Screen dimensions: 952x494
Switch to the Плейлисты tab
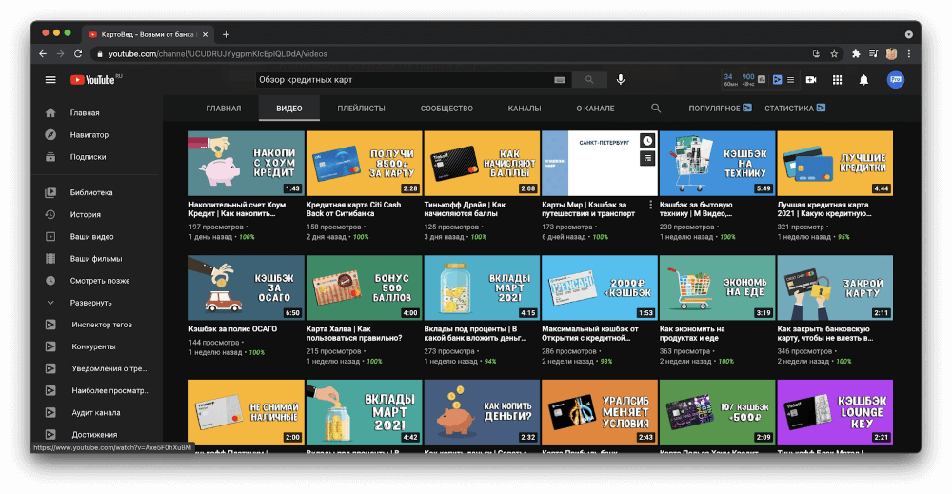(x=361, y=109)
